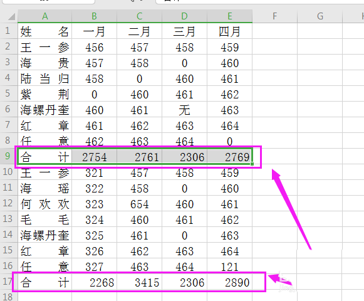
Task: Click the 姓名 header cell
Action: [x=45, y=31]
